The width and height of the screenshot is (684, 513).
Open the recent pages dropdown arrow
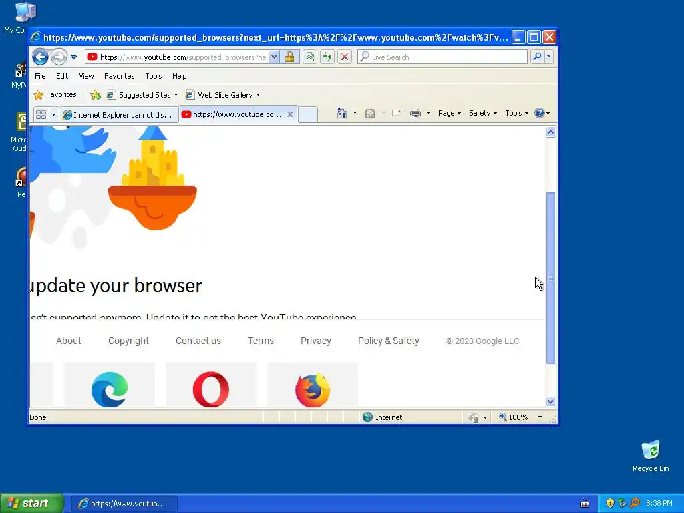[73, 57]
